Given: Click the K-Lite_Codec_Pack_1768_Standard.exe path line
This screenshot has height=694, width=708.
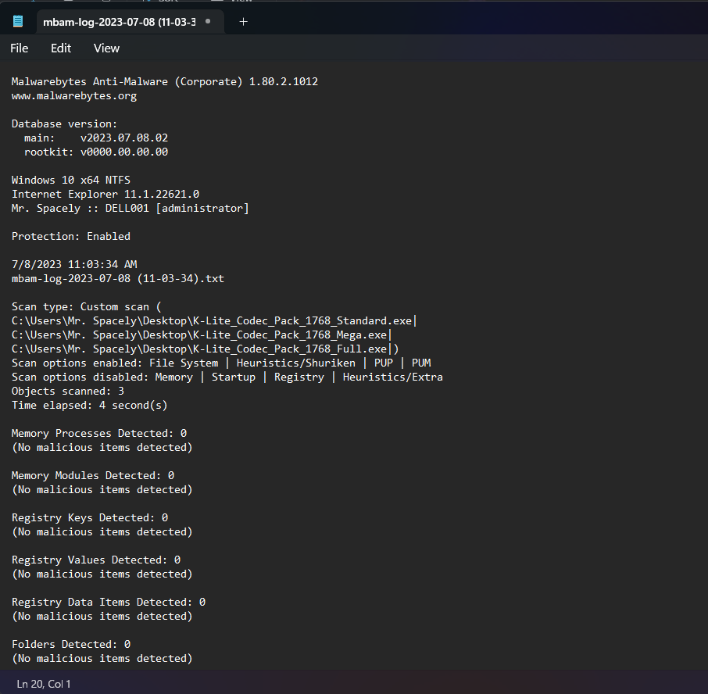Looking at the screenshot, I should (214, 320).
